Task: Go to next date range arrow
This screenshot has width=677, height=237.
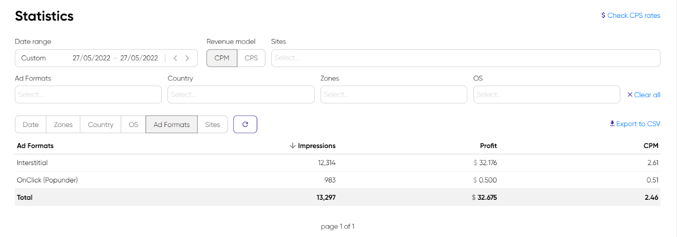Action: (187, 58)
